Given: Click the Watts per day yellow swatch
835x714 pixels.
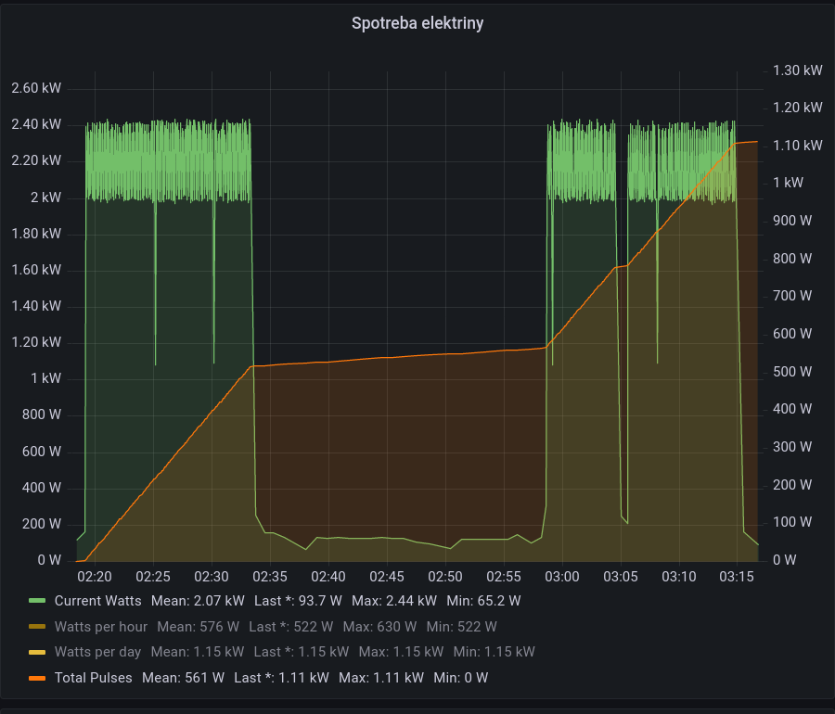Looking at the screenshot, I should point(37,652).
